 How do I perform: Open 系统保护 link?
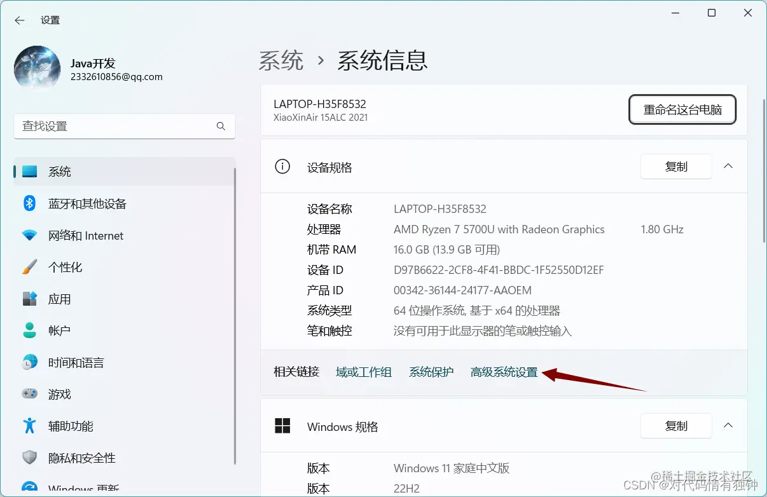431,372
